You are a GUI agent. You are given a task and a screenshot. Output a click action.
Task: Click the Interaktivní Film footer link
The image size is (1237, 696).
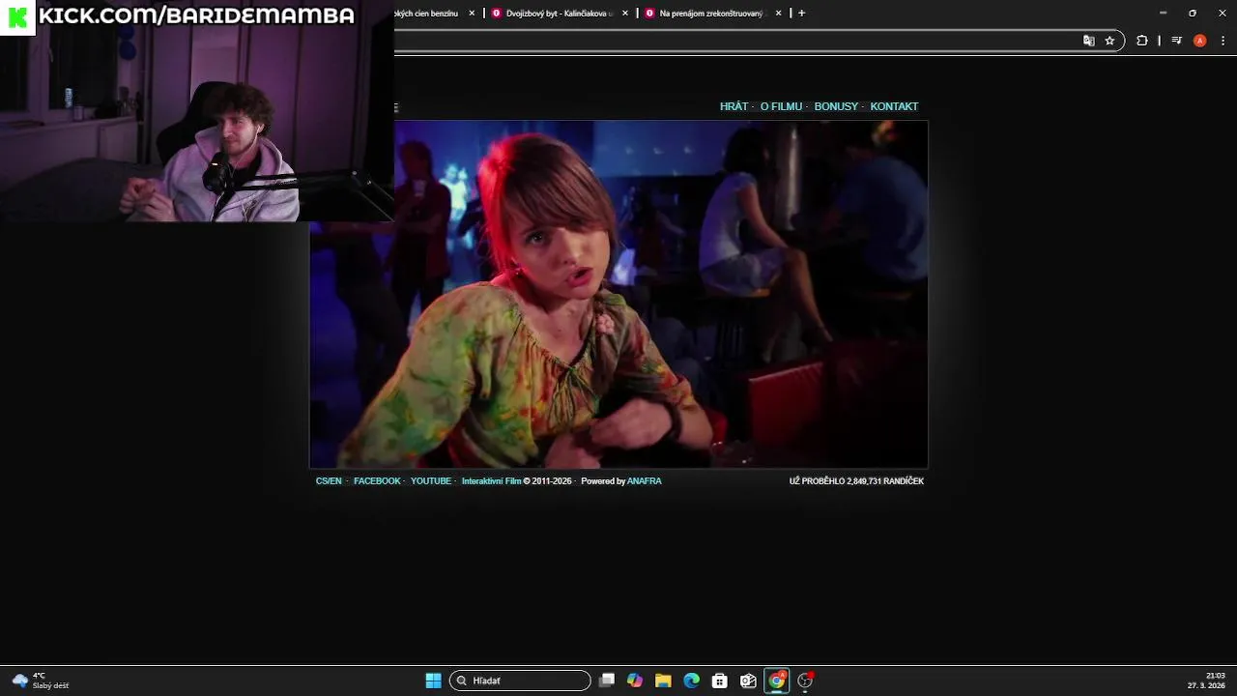coord(491,480)
